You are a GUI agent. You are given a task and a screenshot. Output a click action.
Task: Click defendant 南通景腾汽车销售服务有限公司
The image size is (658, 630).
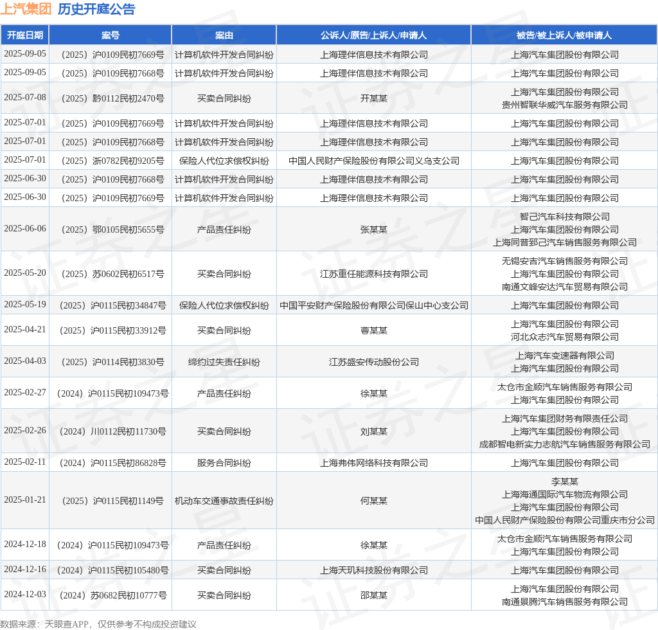(x=564, y=602)
